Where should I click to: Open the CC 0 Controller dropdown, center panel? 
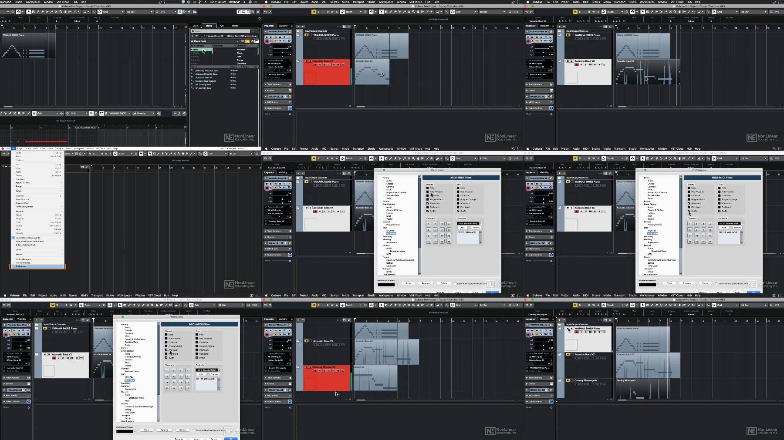point(468,223)
